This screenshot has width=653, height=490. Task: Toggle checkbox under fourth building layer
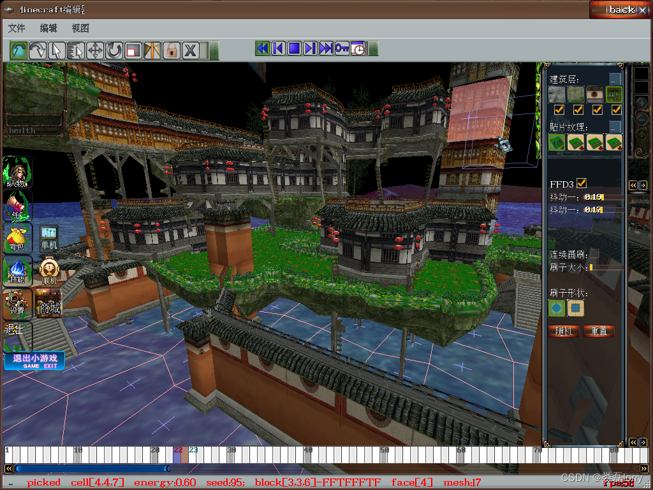coord(617,110)
